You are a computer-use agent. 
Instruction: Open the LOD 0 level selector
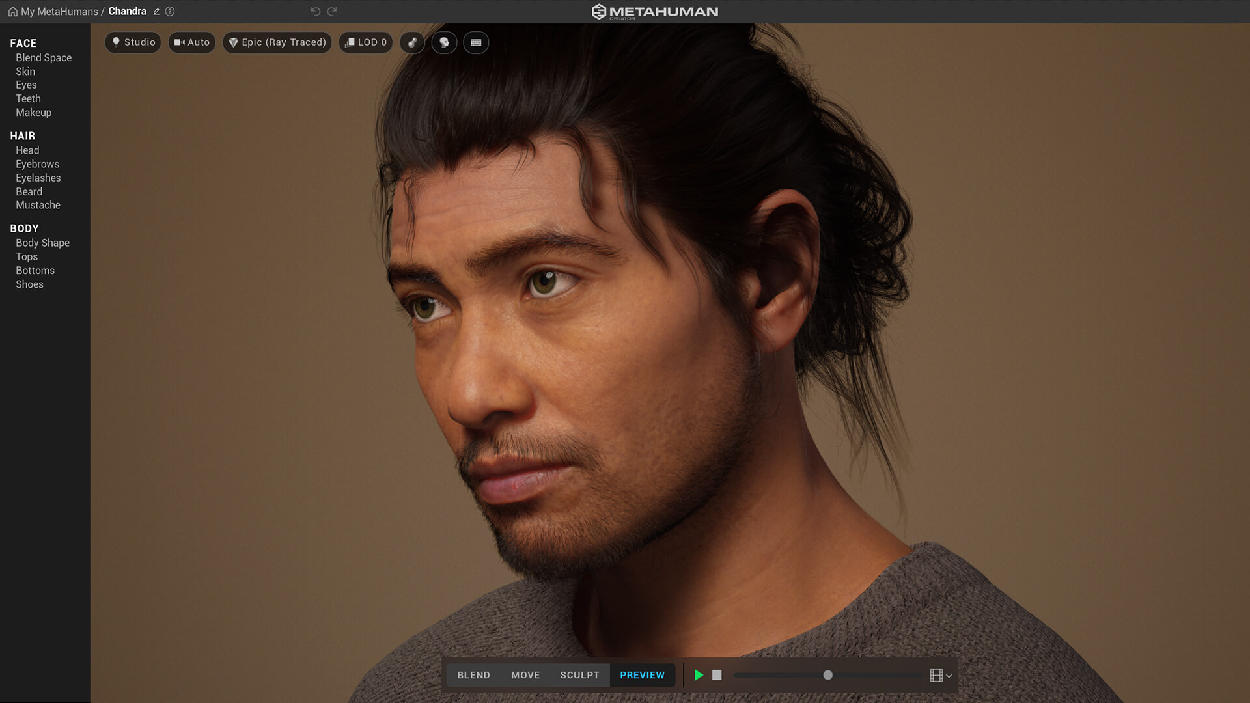click(x=365, y=42)
